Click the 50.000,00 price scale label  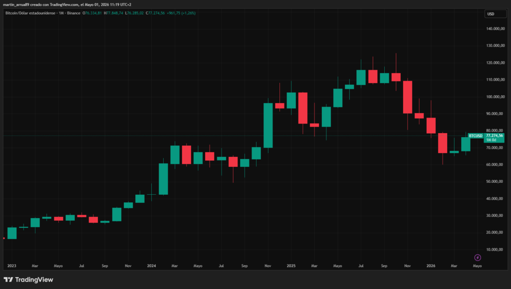point(495,181)
